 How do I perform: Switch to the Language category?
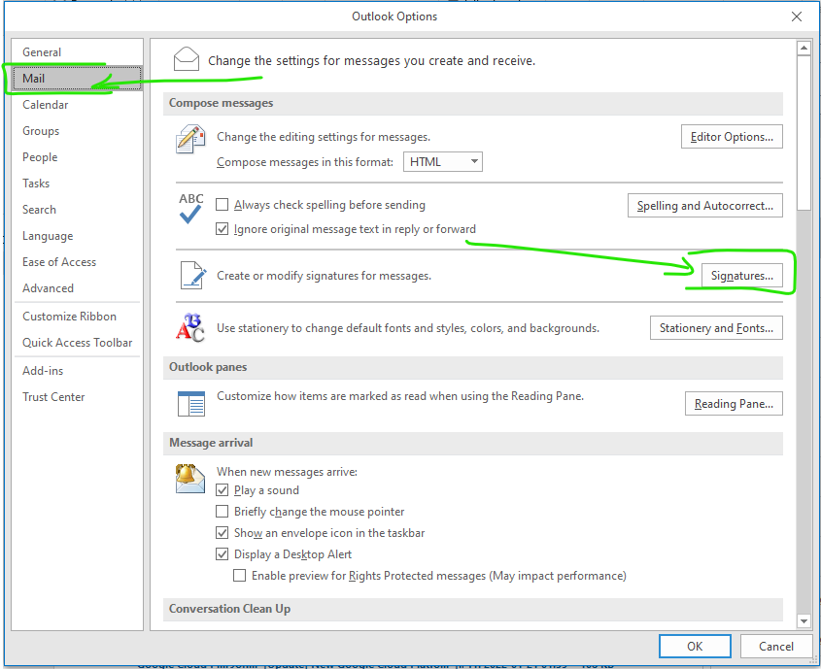click(77, 236)
